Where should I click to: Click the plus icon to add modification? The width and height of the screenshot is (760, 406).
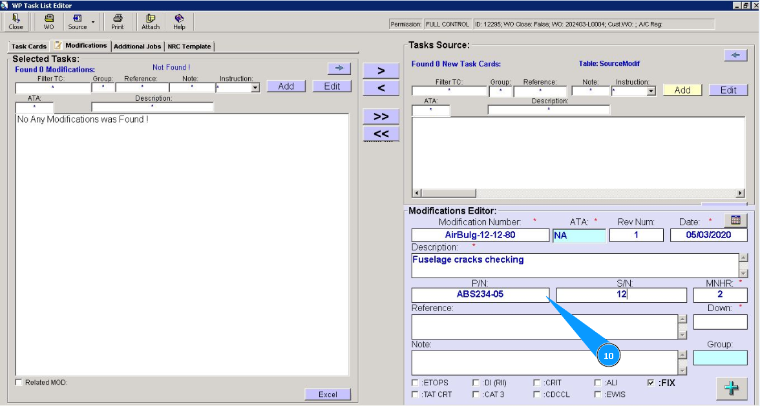coord(731,388)
